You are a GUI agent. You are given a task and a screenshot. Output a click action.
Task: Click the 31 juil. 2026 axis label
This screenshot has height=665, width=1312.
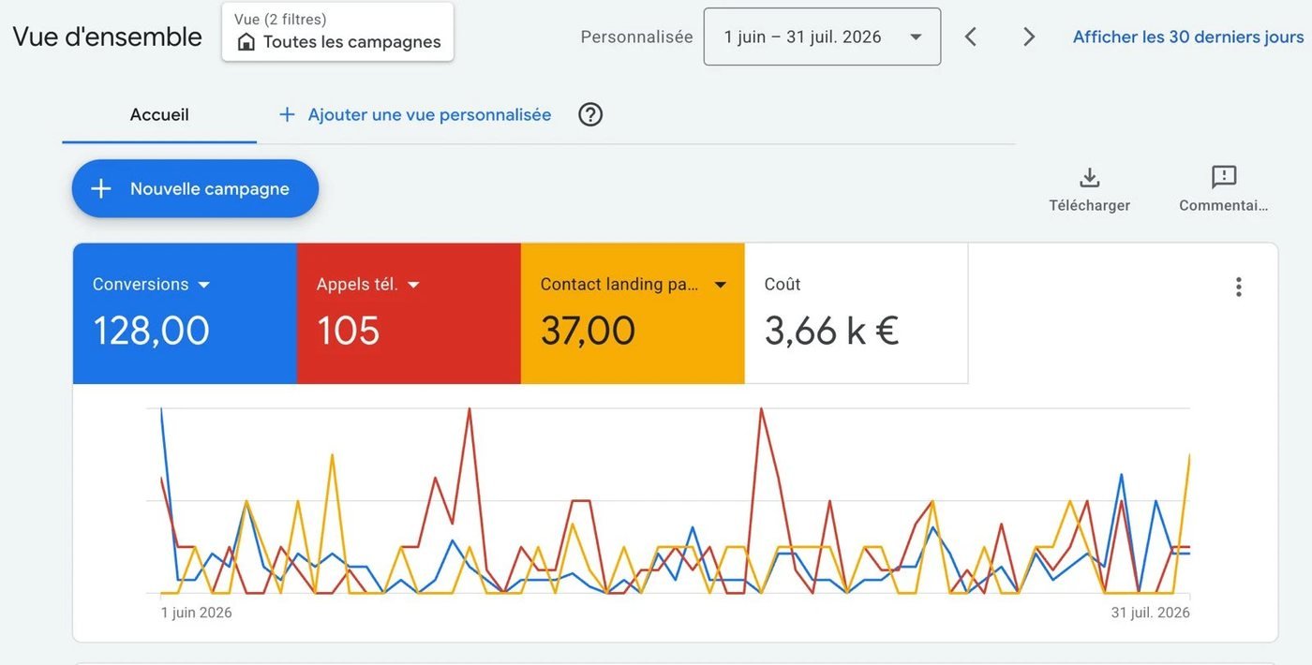coord(1151,613)
